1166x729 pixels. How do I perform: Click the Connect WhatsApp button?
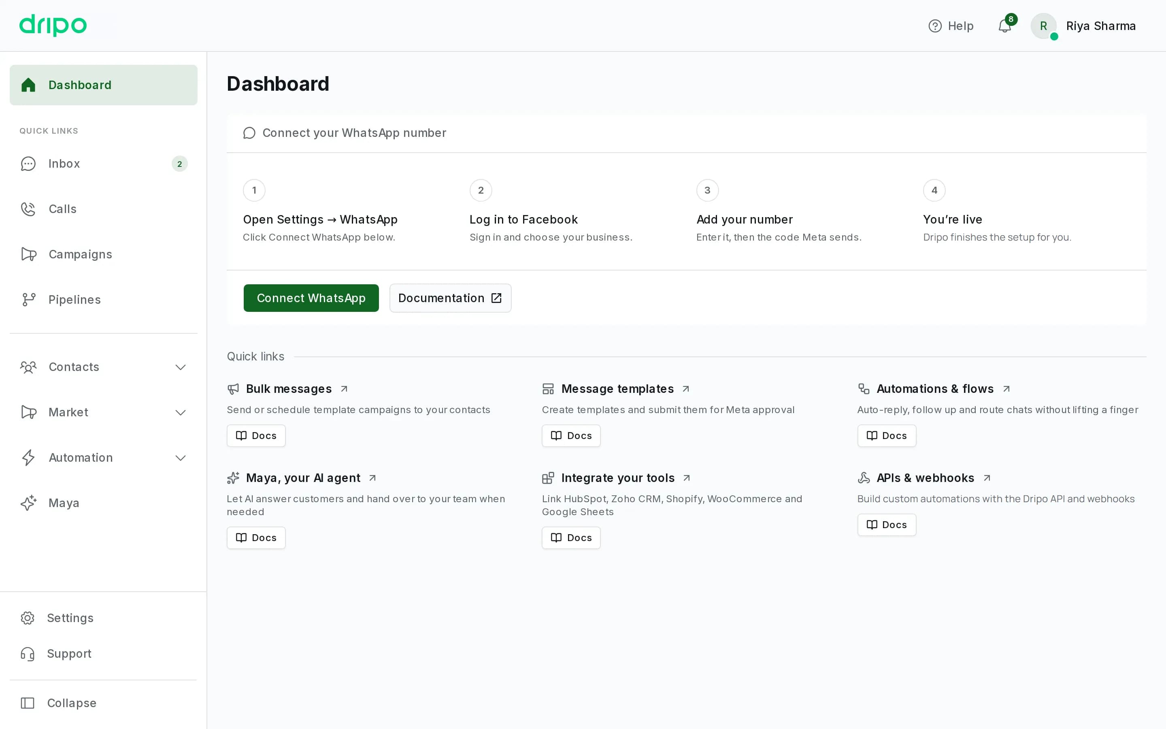tap(311, 298)
